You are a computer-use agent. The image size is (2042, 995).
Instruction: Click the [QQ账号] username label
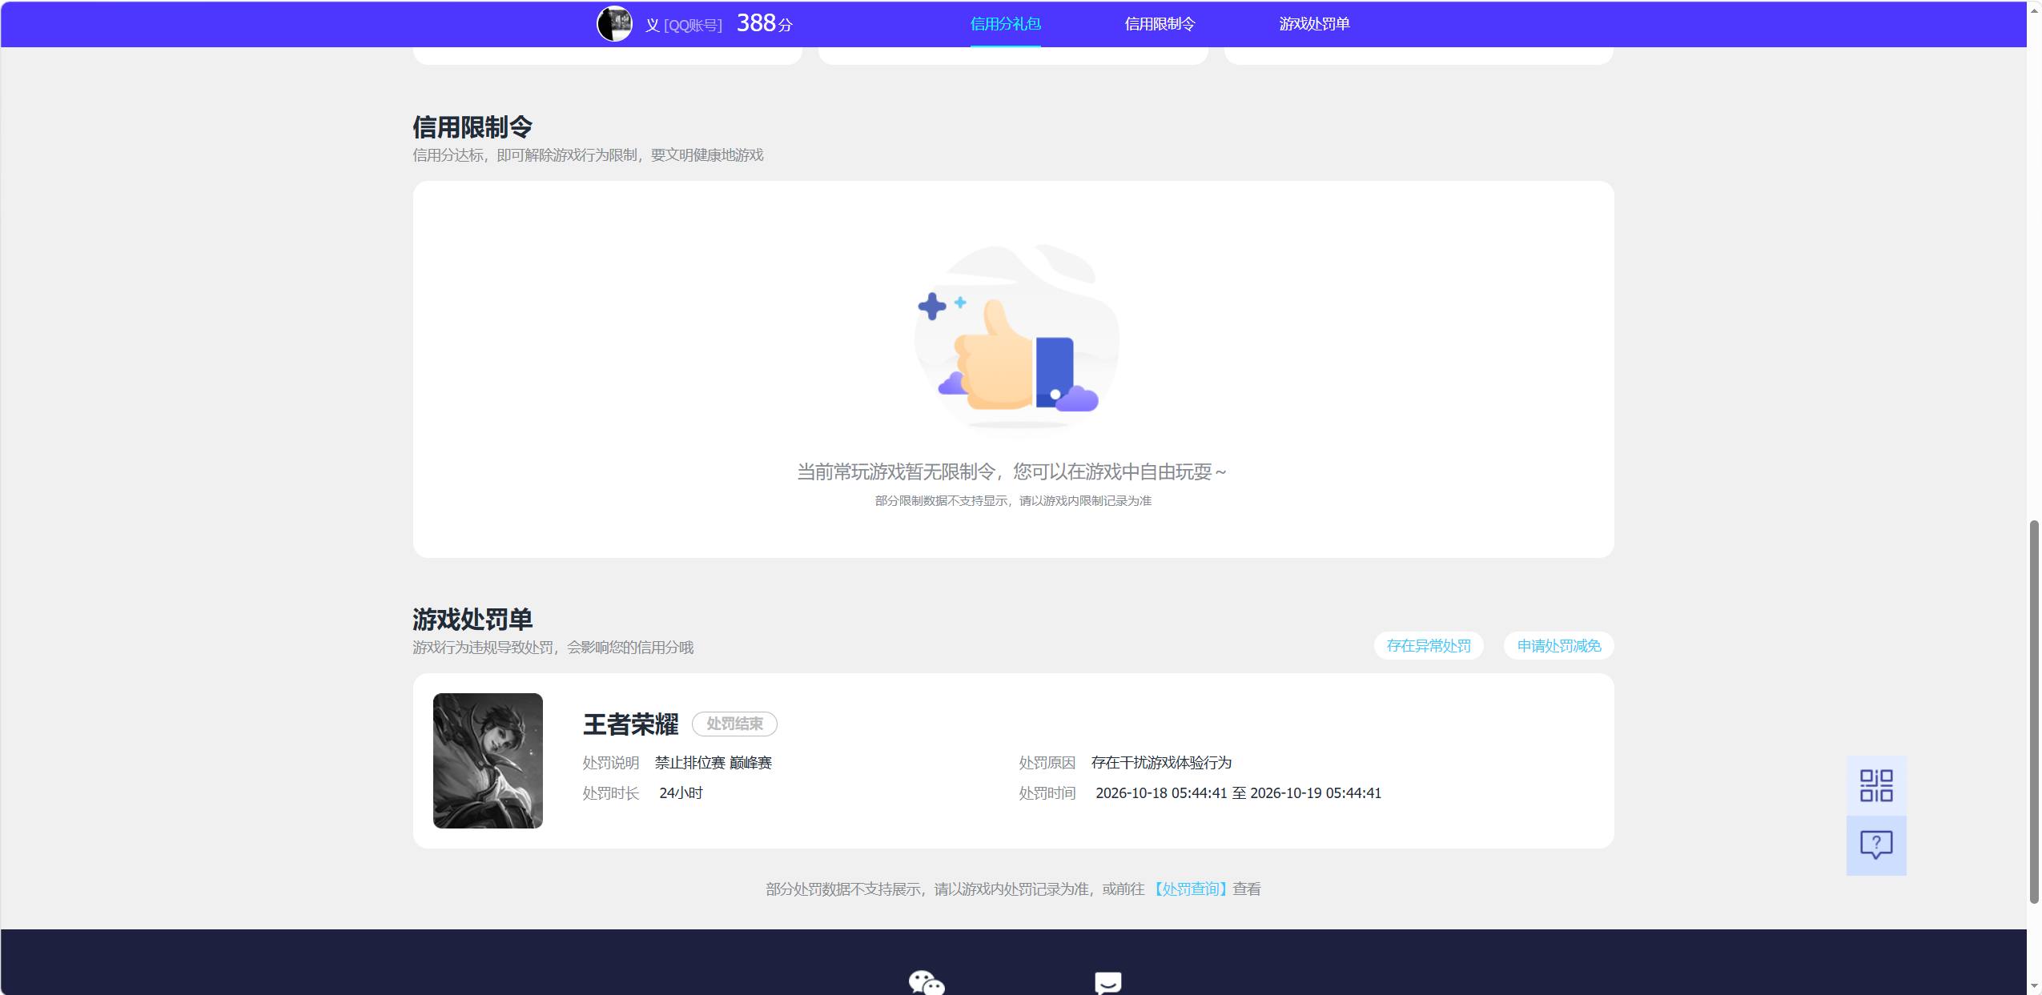point(693,26)
